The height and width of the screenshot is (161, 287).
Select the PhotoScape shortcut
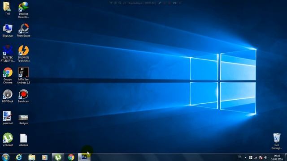23,30
